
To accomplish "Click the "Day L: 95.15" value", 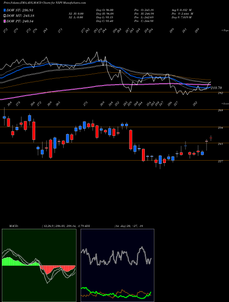I will click(105, 17).
